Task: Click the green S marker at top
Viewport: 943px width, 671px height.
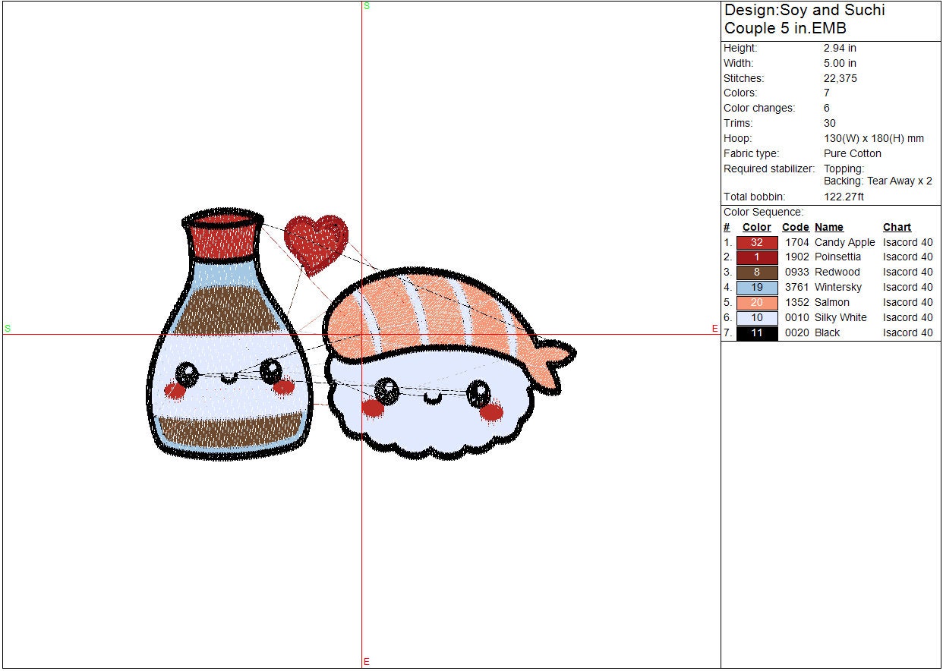Action: click(x=367, y=6)
